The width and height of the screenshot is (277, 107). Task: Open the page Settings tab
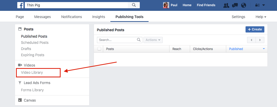[238, 17]
